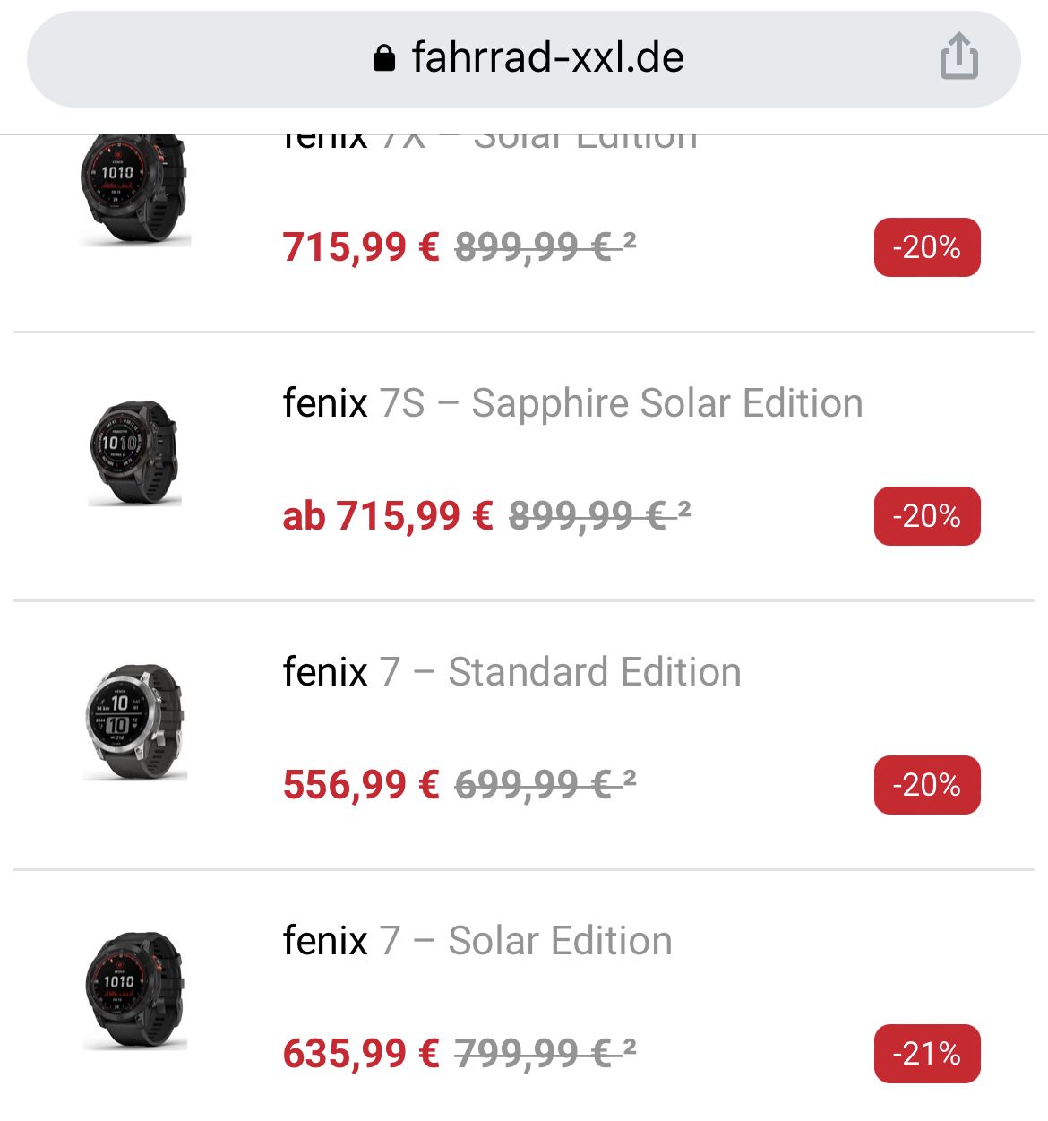1048x1121 pixels.
Task: Click the -20% badge on fenix 7 Standard
Action: point(927,785)
